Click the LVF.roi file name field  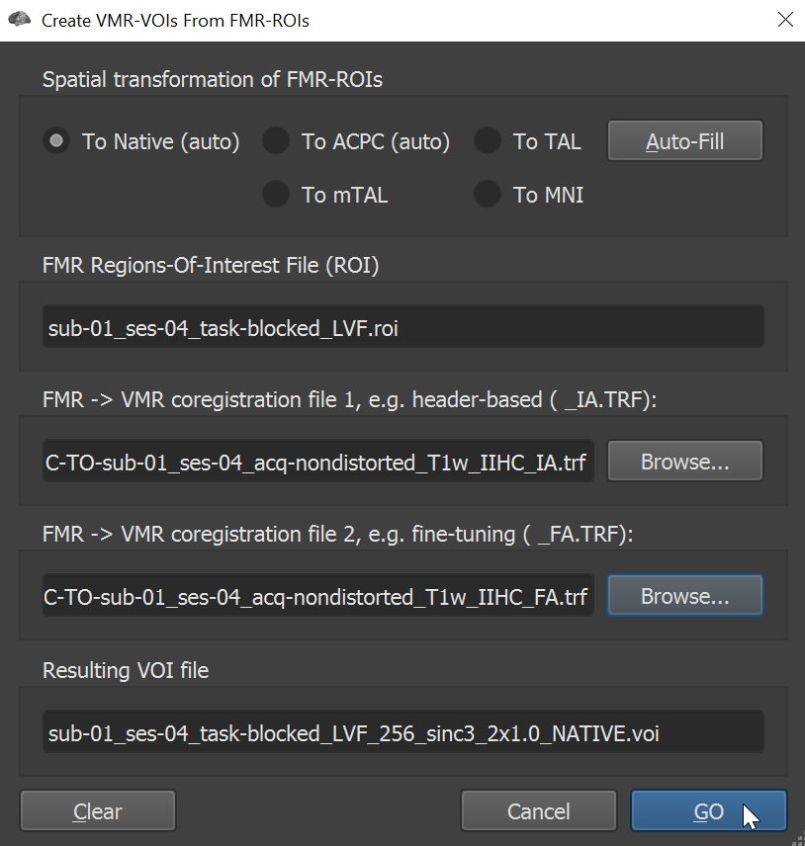coord(403,327)
